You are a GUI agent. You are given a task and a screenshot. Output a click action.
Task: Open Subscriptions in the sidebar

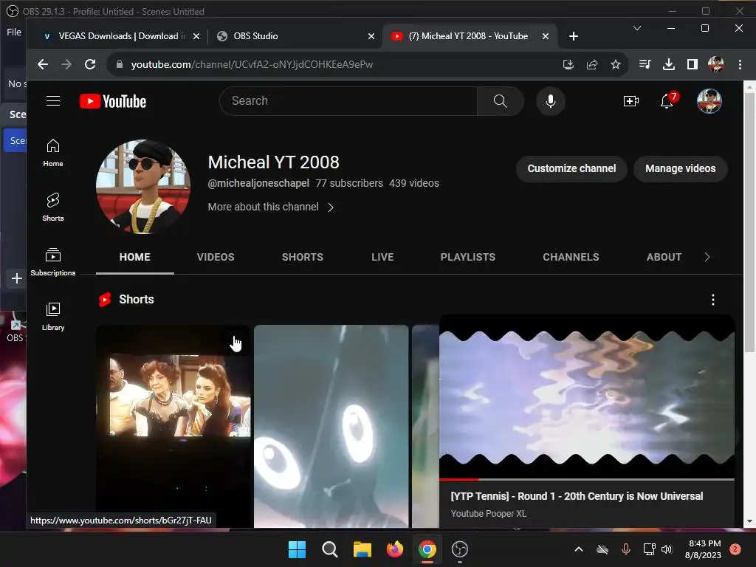click(53, 262)
